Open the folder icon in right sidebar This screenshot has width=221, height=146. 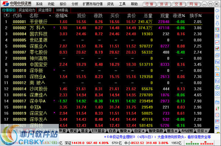[x=217, y=102]
